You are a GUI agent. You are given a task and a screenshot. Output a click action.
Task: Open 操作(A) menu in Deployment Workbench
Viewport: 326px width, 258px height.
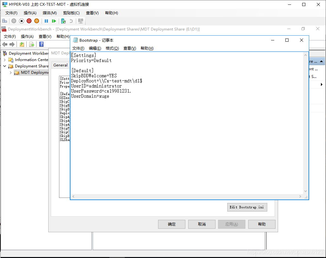coord(27,37)
